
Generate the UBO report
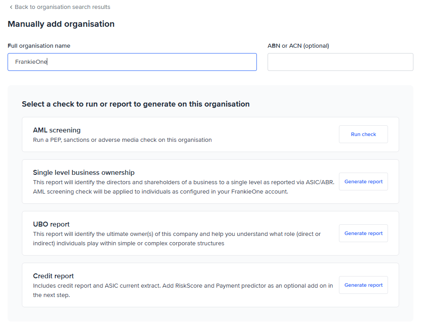click(x=363, y=233)
